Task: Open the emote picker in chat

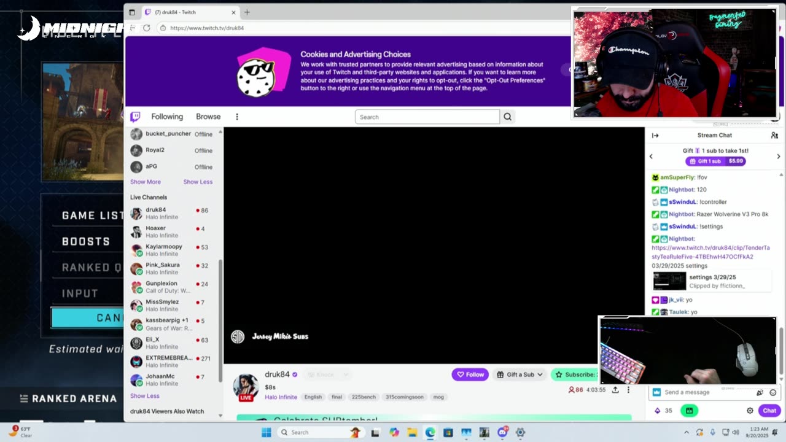Action: coord(773,392)
